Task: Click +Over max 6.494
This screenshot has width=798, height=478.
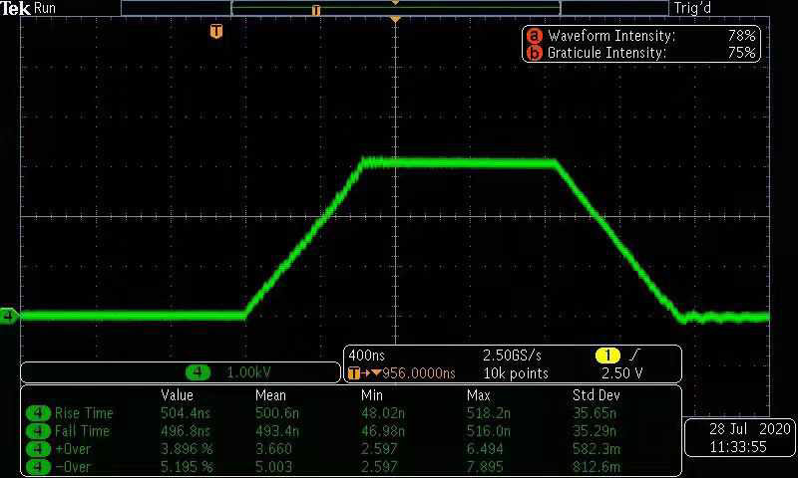Action: click(x=485, y=449)
